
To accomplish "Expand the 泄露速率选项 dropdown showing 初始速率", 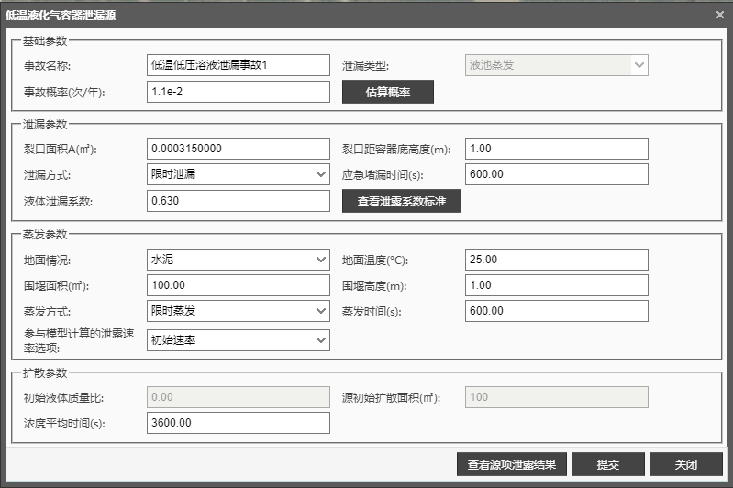I will 238,340.
